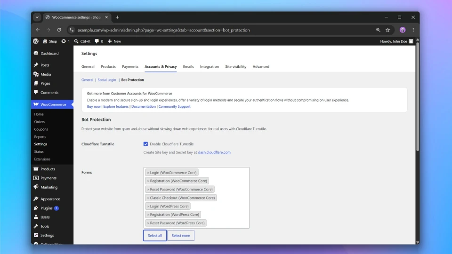View site information icon in address bar
The height and width of the screenshot is (254, 452).
pyautogui.click(x=72, y=30)
